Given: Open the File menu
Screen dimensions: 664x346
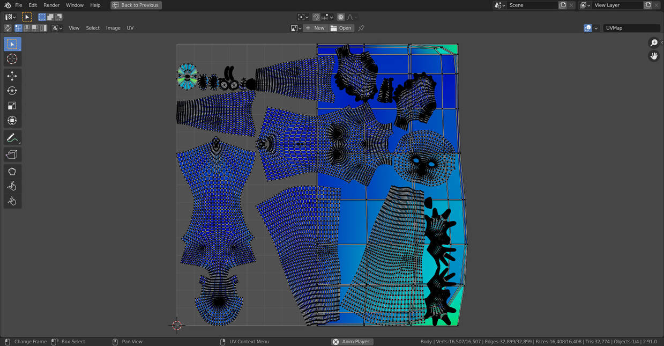Looking at the screenshot, I should pyautogui.click(x=19, y=5).
